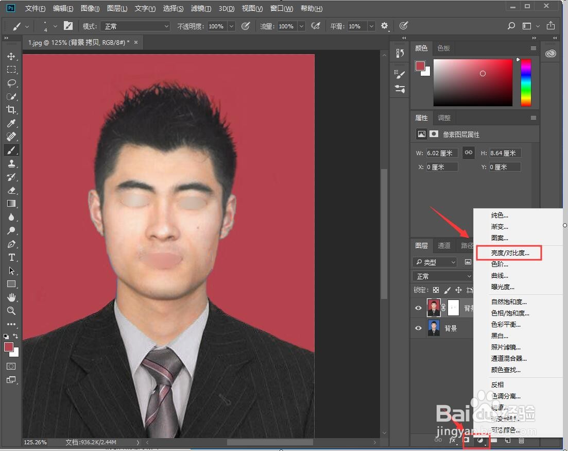Open the Edit Toolbar ellipsis button
This screenshot has height=451, width=568.
(x=11, y=324)
